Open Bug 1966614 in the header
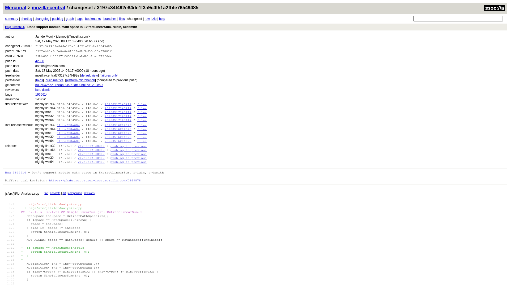 (15, 27)
